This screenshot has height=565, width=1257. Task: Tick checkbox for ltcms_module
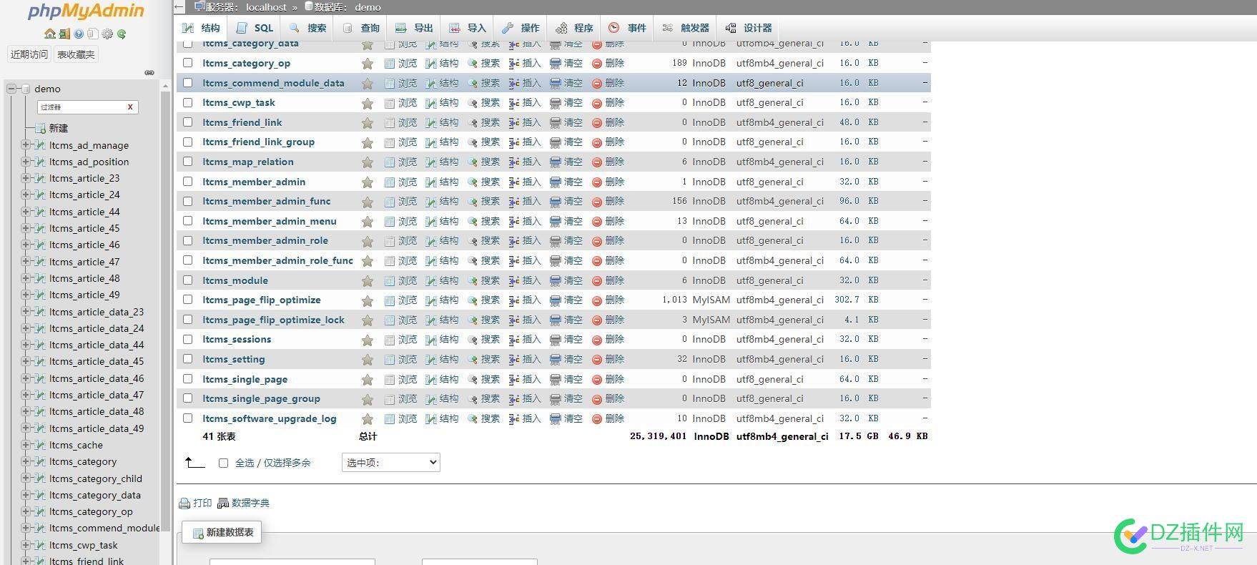coord(187,280)
